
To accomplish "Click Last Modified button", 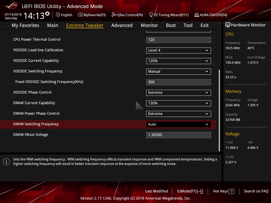I will pos(157,191).
